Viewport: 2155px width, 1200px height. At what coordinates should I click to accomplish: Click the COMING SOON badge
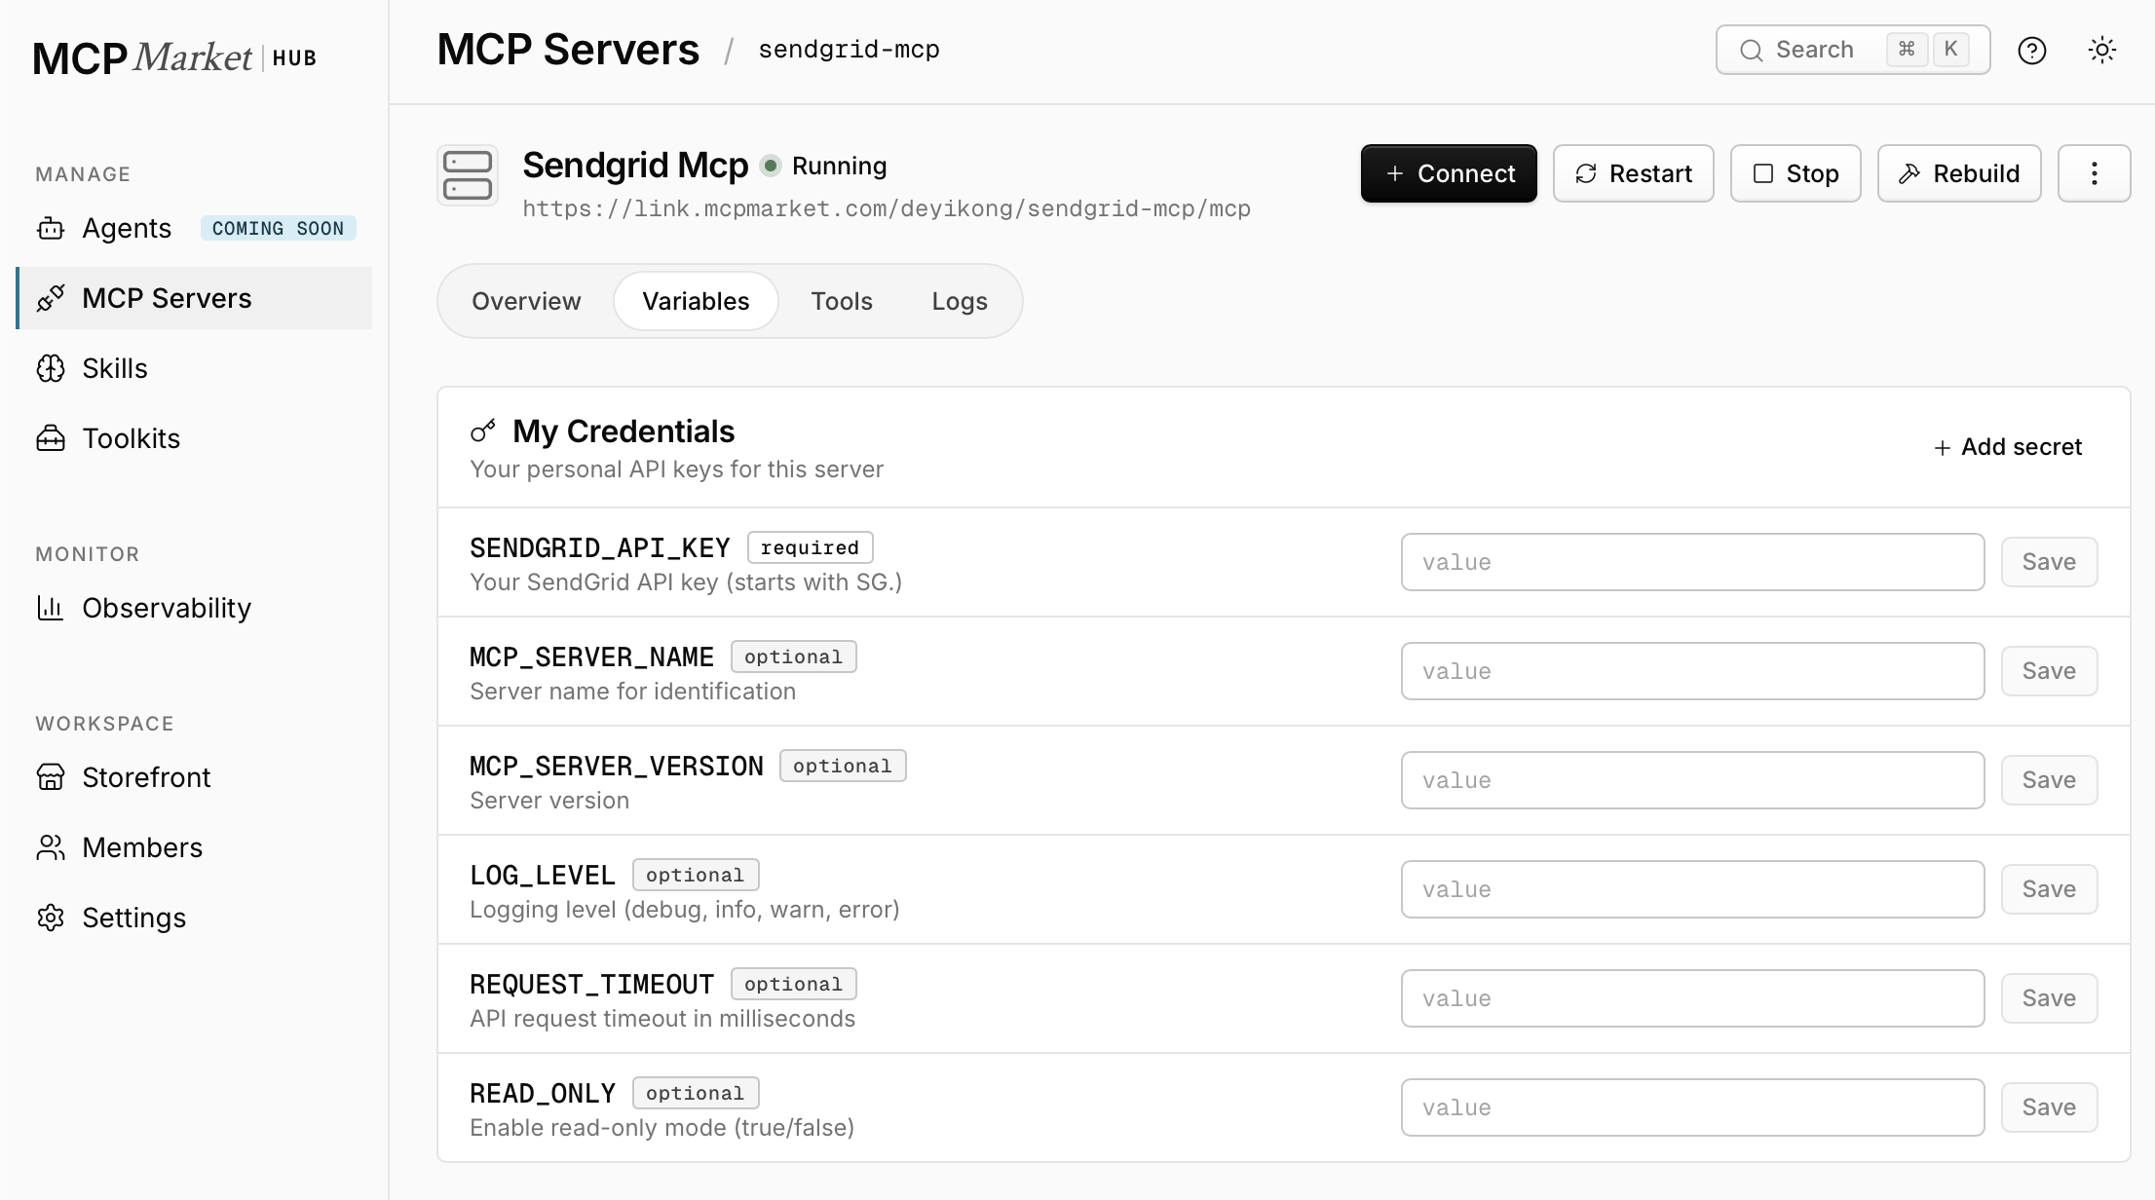(278, 228)
